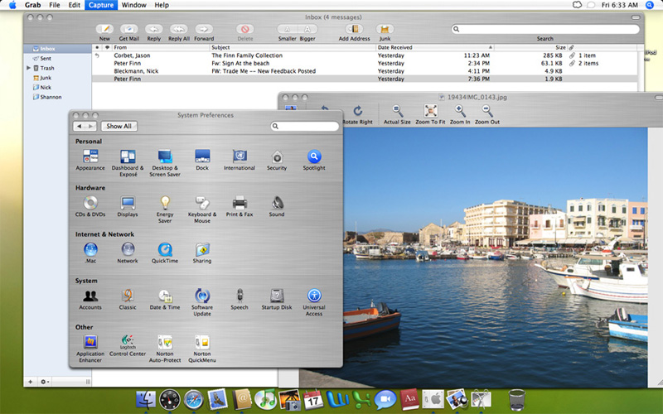Open the Window menu in menu bar

pyautogui.click(x=133, y=5)
